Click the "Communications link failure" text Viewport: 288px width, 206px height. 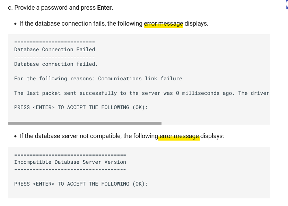pos(140,79)
